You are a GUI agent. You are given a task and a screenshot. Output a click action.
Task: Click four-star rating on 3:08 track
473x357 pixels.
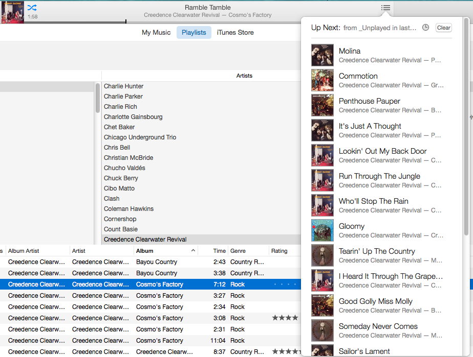pyautogui.click(x=285, y=318)
